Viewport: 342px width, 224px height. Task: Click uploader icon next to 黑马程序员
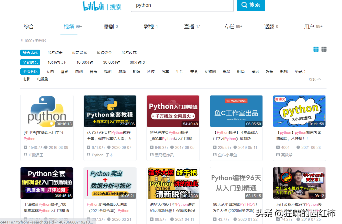(x=152, y=155)
